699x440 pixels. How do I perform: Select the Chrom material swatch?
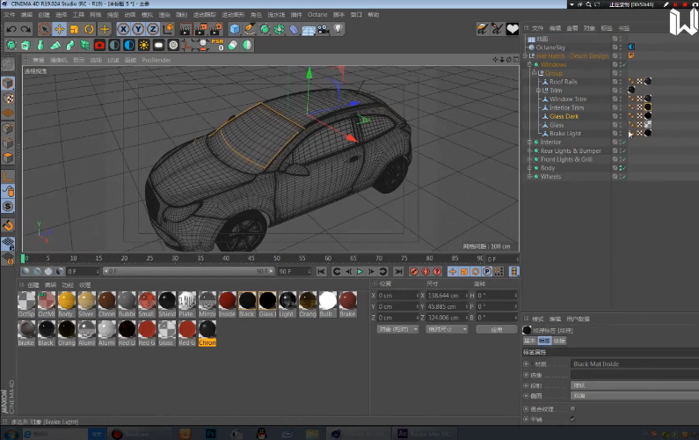[208, 329]
